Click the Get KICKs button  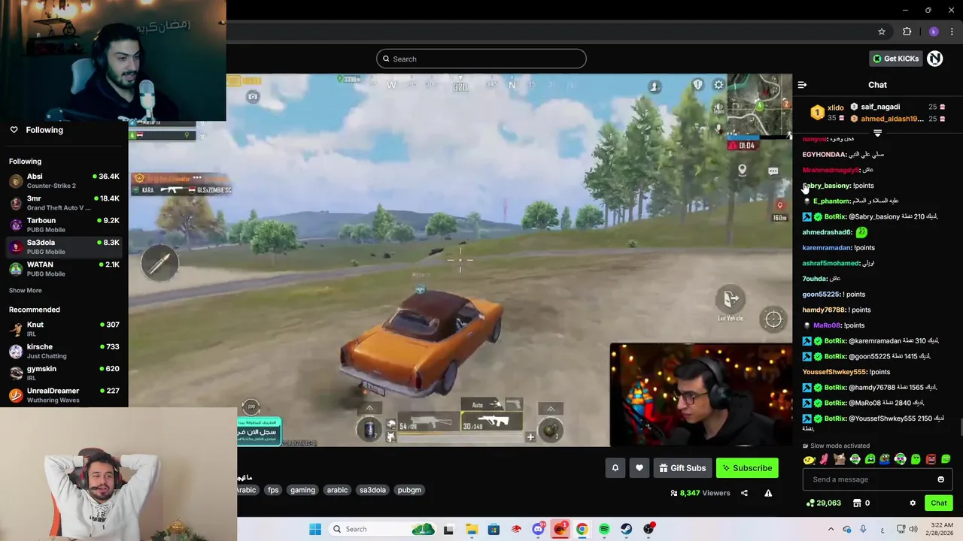pos(895,59)
